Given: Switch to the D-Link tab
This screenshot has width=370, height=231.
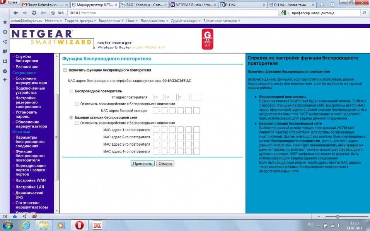Looking at the screenshot, I should [243, 5].
